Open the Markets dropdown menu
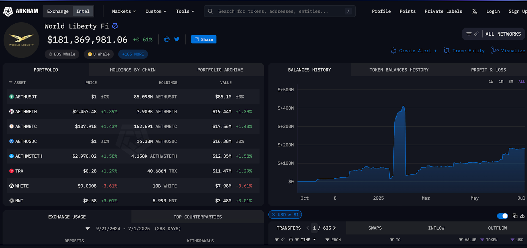The width and height of the screenshot is (527, 248). click(124, 11)
